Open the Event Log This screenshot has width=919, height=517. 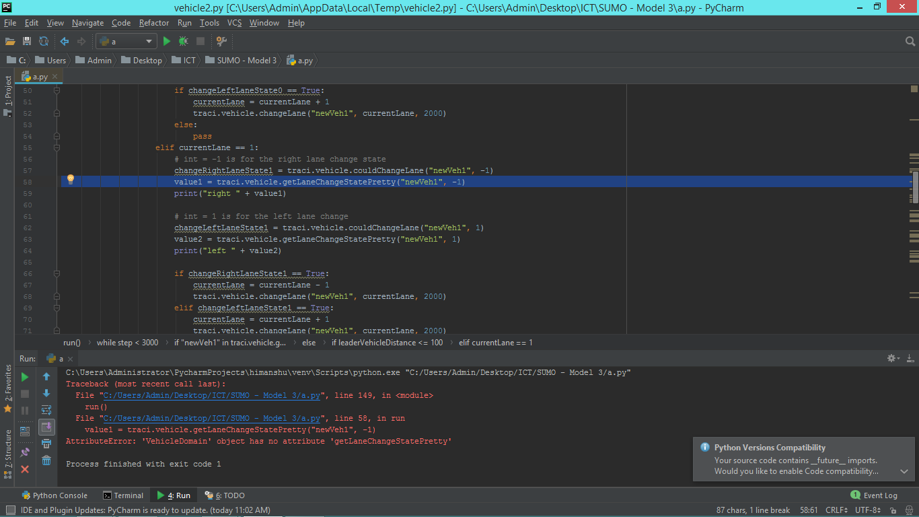[874, 495]
